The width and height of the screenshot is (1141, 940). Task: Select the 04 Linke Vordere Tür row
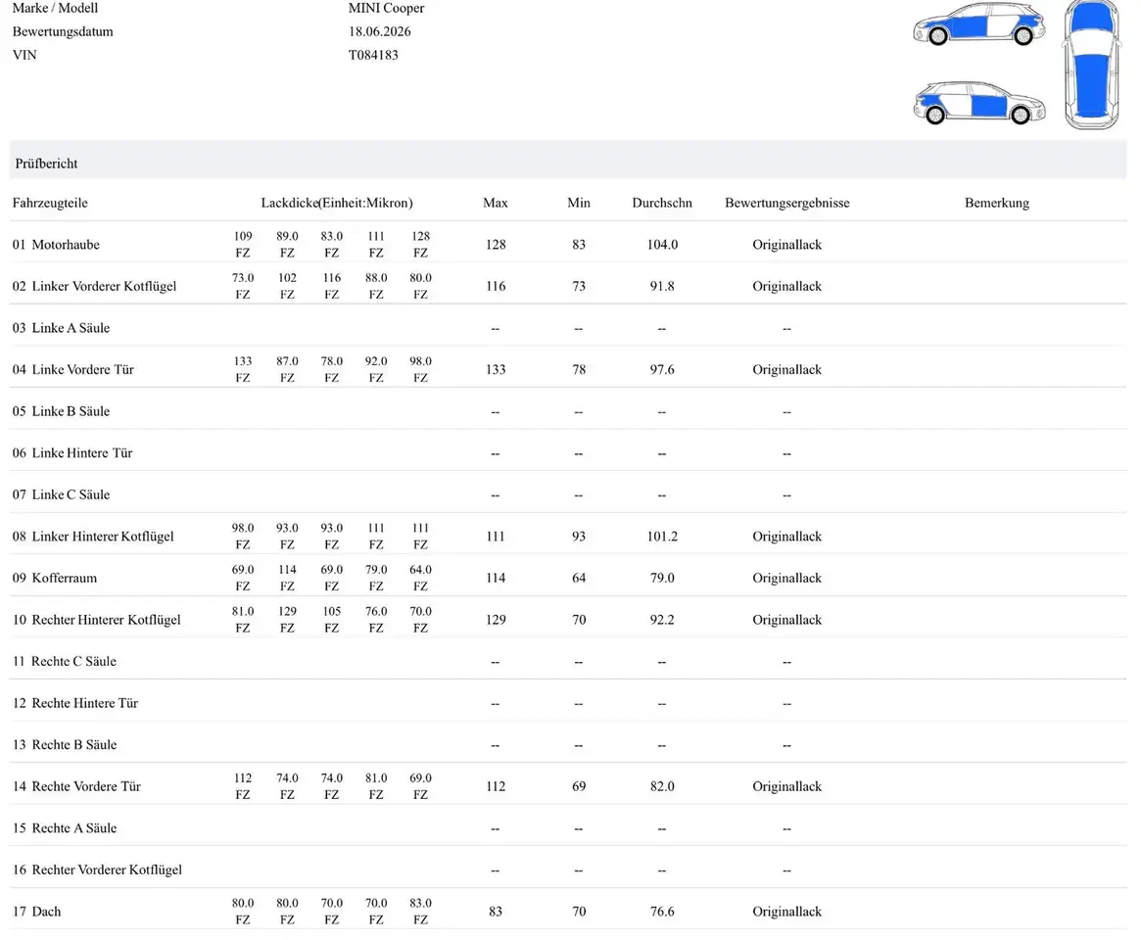568,369
